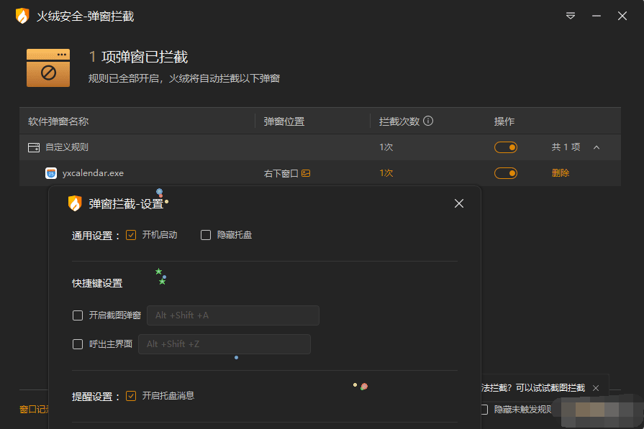
Task: Click the 右下窗口 position text
Action: (x=281, y=173)
